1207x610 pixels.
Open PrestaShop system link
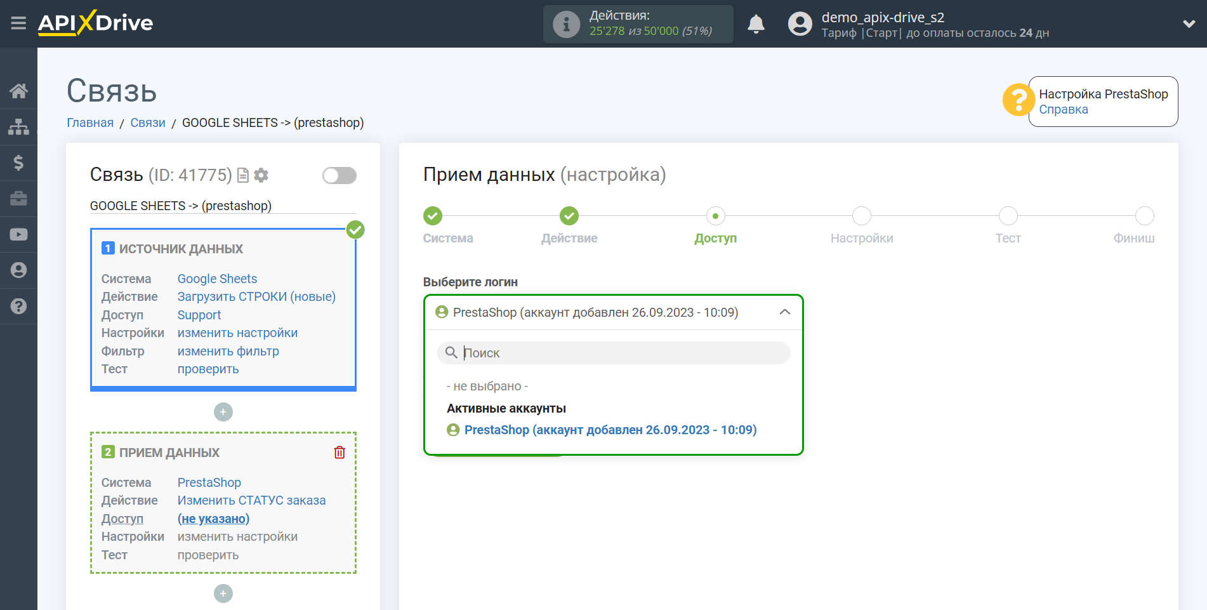coord(209,482)
